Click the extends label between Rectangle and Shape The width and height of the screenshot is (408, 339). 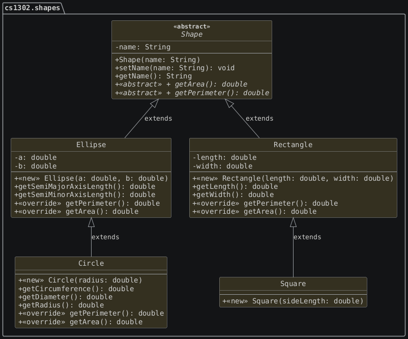pos(259,119)
